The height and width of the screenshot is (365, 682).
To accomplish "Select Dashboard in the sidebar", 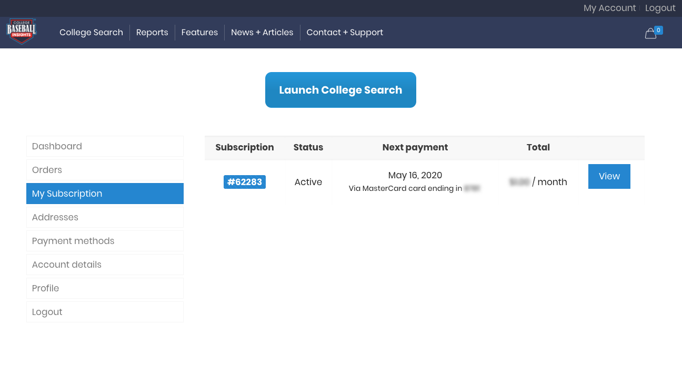I will pyautogui.click(x=105, y=146).
